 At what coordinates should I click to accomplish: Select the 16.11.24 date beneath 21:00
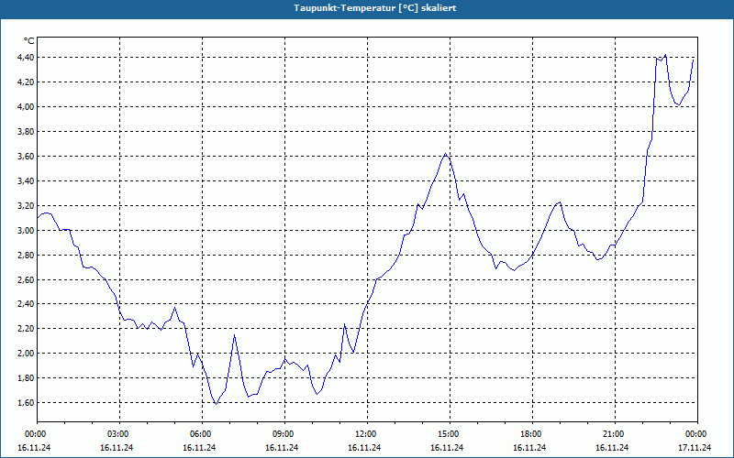(612, 448)
